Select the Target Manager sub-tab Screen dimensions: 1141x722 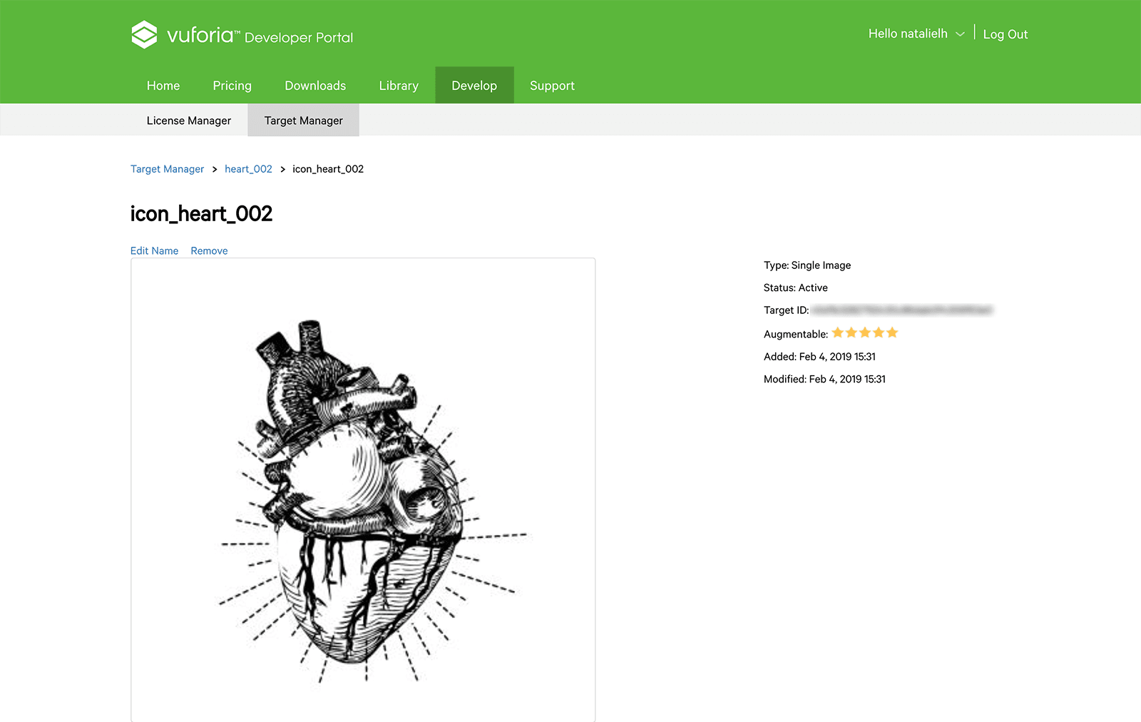point(304,121)
